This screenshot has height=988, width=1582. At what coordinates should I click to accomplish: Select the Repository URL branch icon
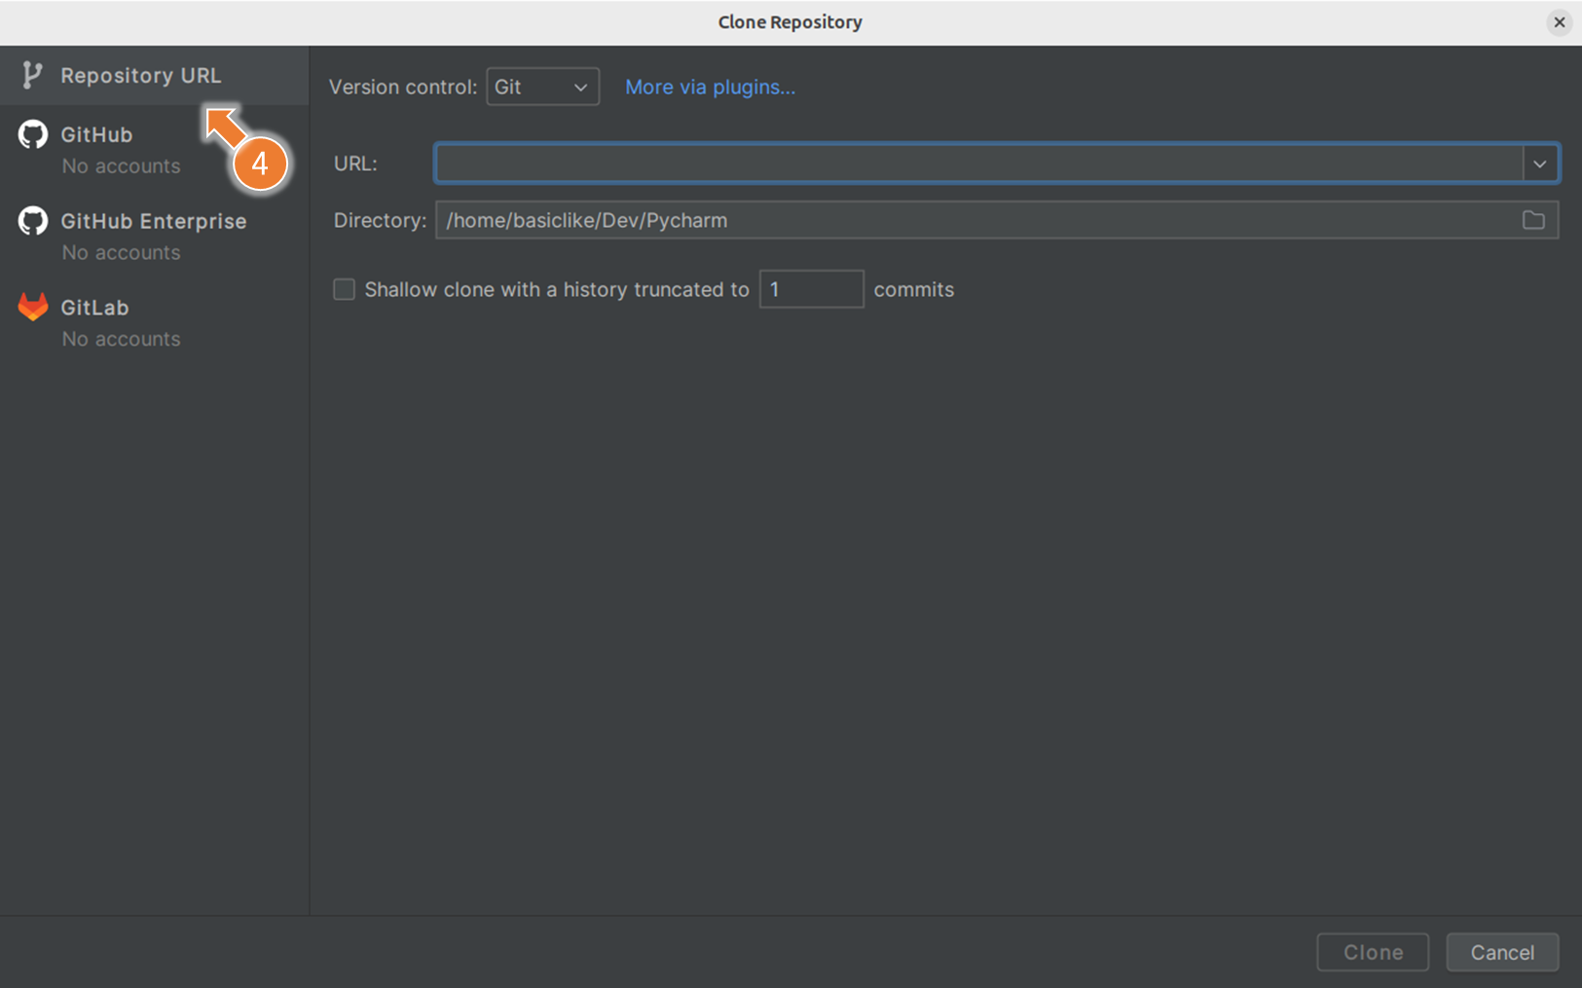point(32,75)
